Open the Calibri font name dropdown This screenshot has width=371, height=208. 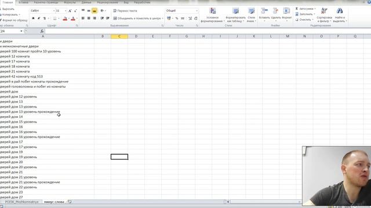click(53, 11)
